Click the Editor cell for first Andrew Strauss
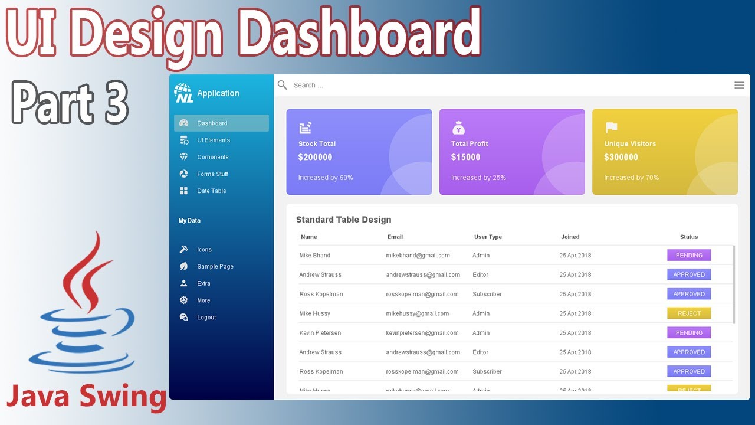This screenshot has height=425, width=755. tap(481, 274)
